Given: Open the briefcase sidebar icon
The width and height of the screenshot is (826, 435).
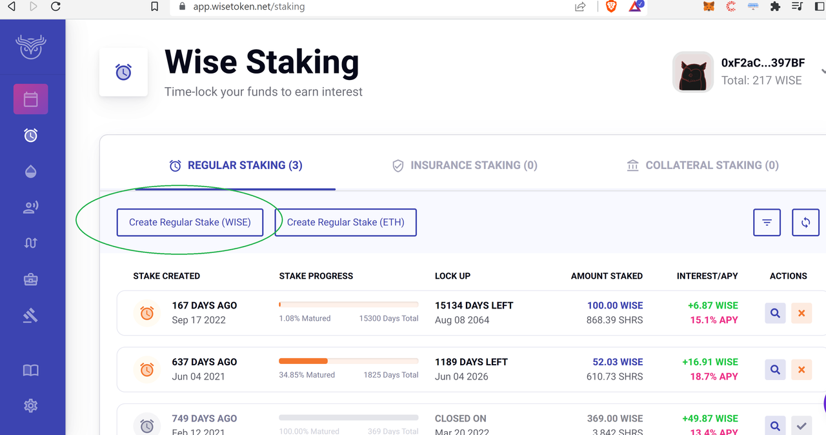Looking at the screenshot, I should (x=31, y=279).
